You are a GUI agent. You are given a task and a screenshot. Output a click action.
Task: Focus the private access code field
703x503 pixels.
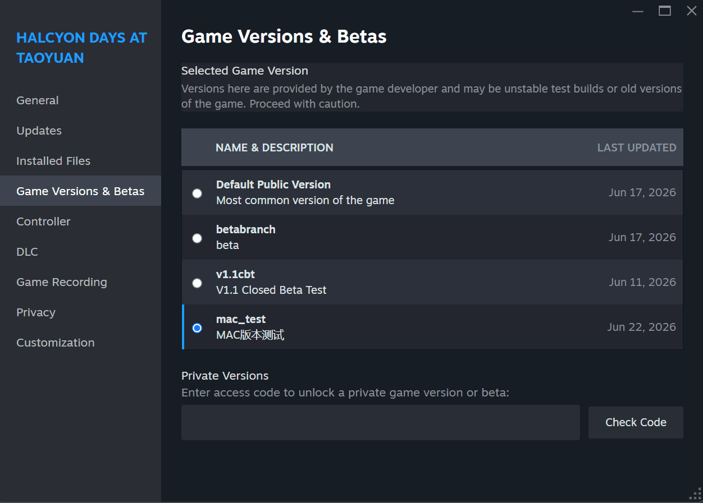pyautogui.click(x=380, y=422)
